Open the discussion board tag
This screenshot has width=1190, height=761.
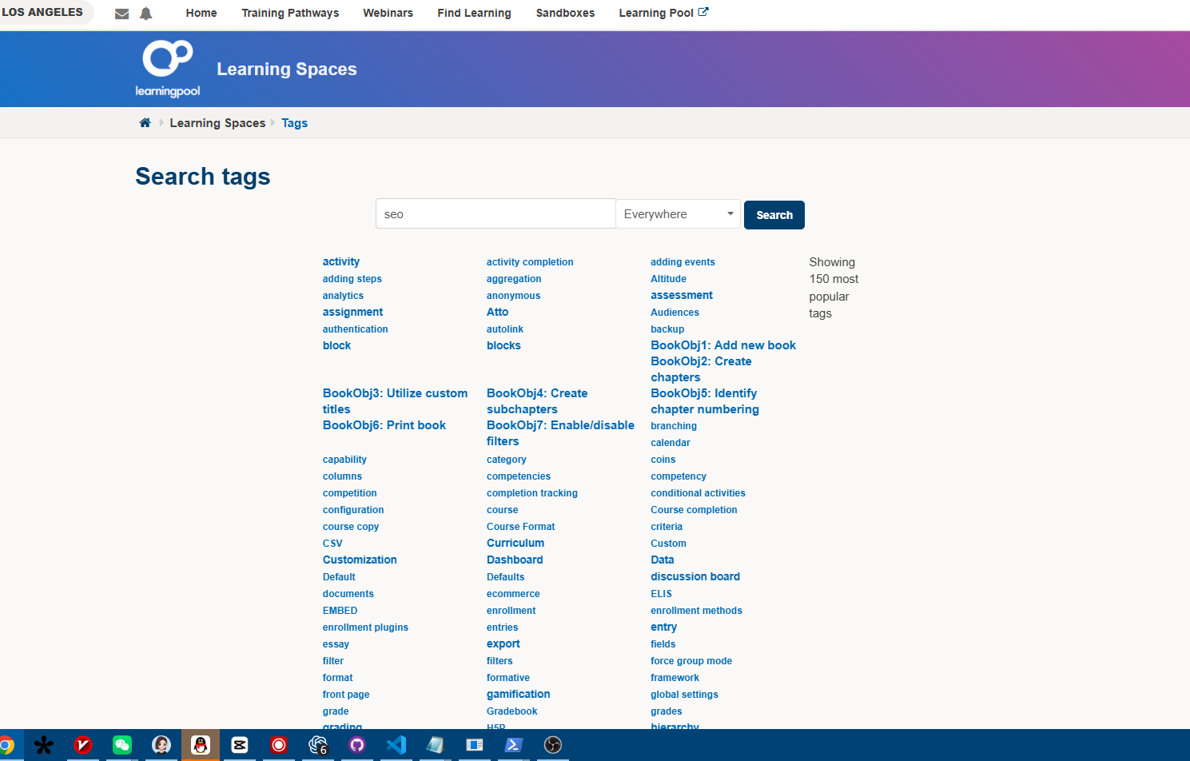point(695,576)
